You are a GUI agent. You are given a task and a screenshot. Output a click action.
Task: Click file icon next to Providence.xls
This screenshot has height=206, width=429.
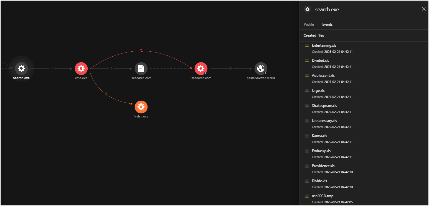point(307,166)
